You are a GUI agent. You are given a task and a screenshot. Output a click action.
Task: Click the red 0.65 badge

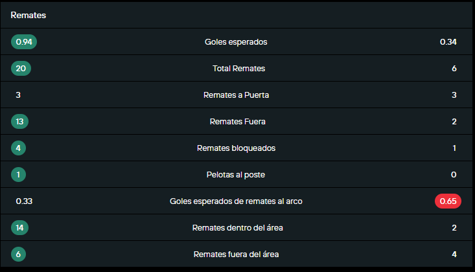click(x=448, y=201)
